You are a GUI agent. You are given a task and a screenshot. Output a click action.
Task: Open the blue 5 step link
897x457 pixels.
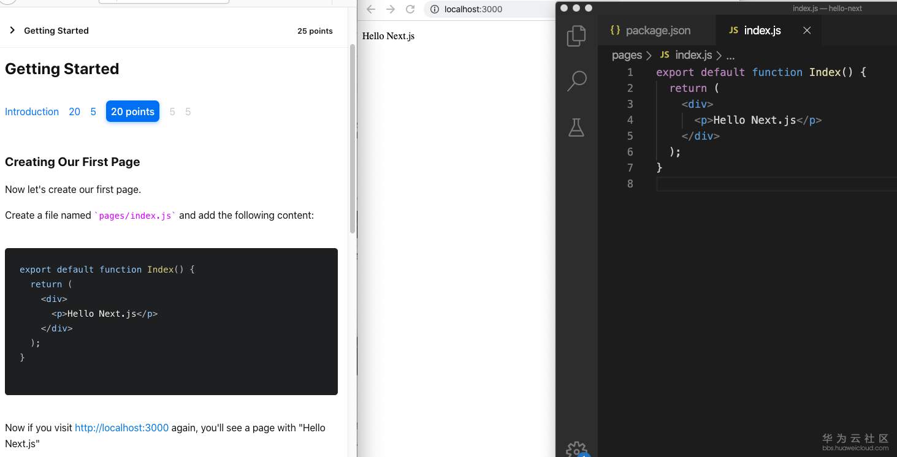(x=93, y=111)
